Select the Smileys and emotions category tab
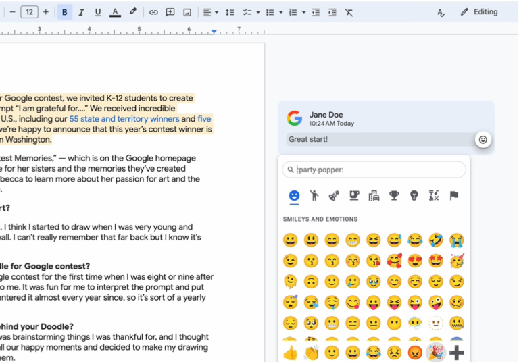 tap(294, 196)
